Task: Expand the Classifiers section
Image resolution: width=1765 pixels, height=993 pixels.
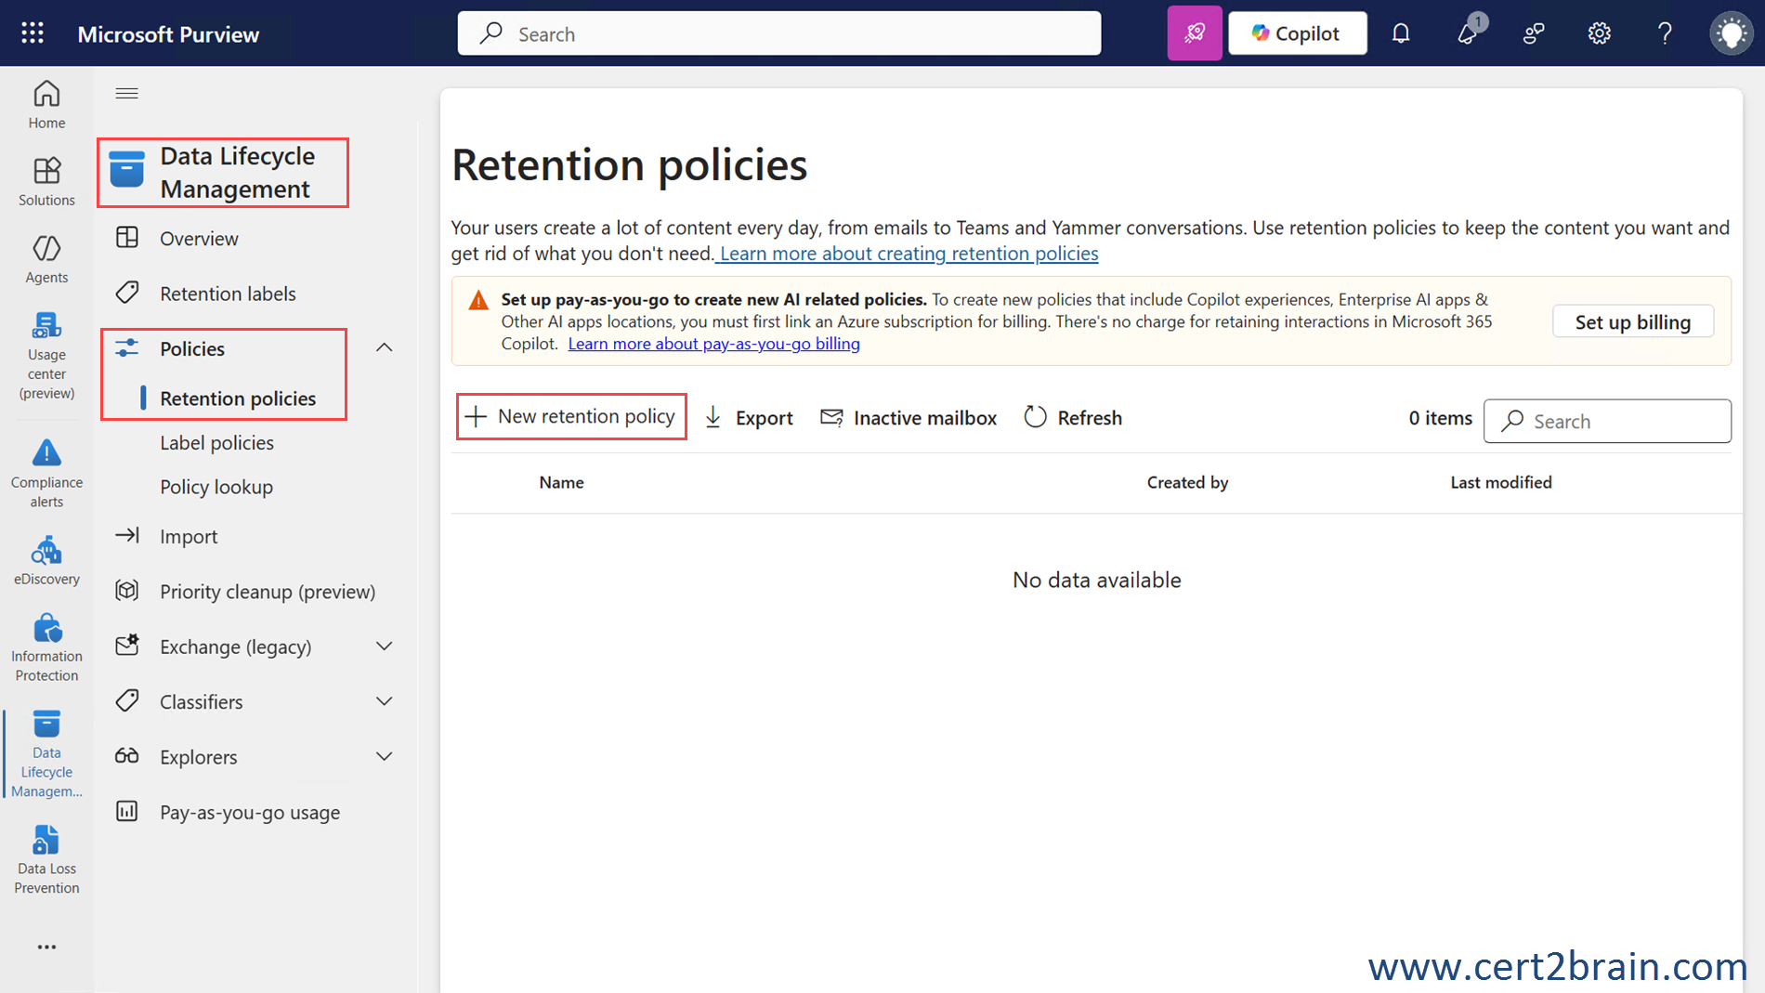Action: tap(384, 701)
